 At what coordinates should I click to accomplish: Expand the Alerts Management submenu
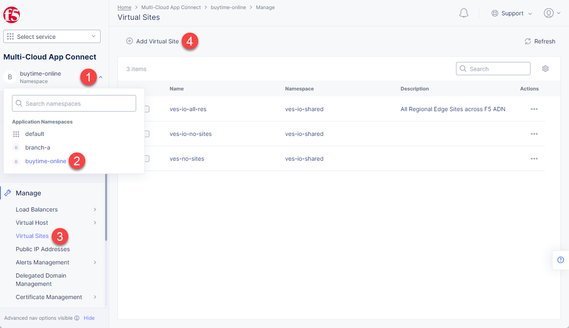pyautogui.click(x=95, y=262)
